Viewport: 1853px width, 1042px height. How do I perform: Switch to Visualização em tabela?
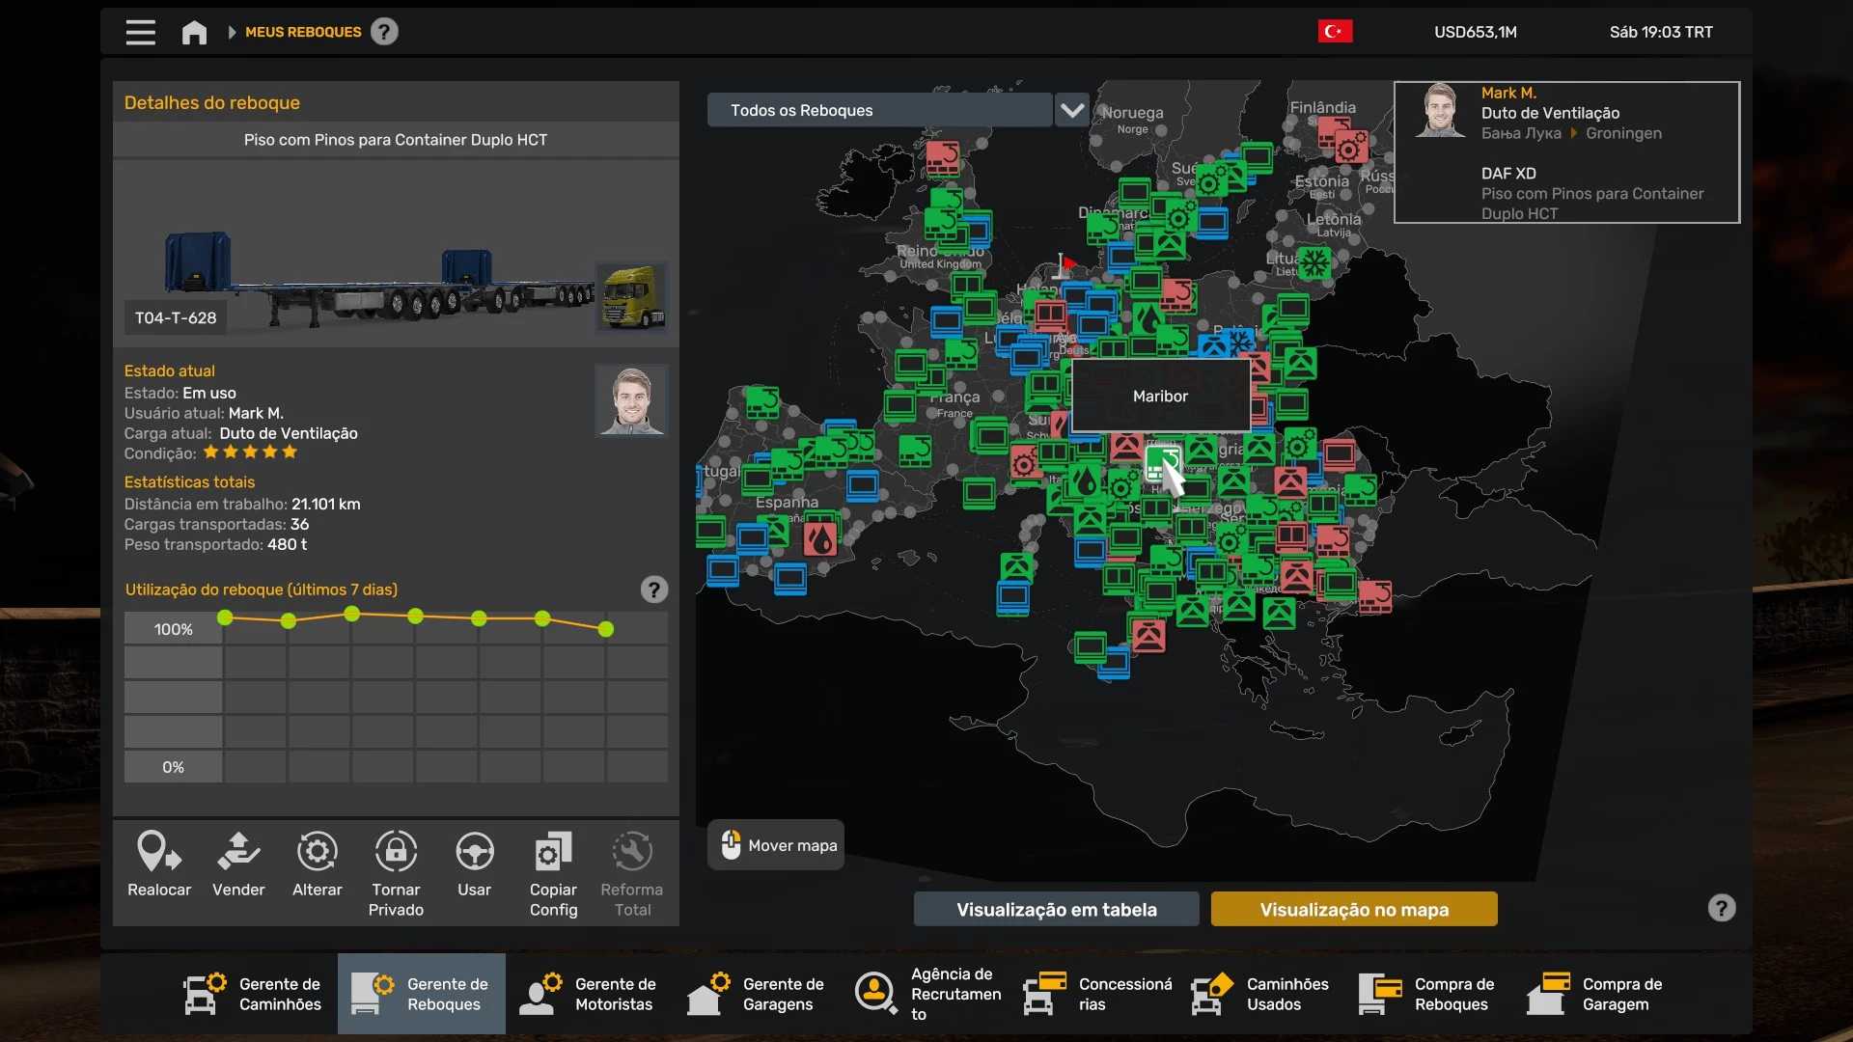click(1056, 909)
